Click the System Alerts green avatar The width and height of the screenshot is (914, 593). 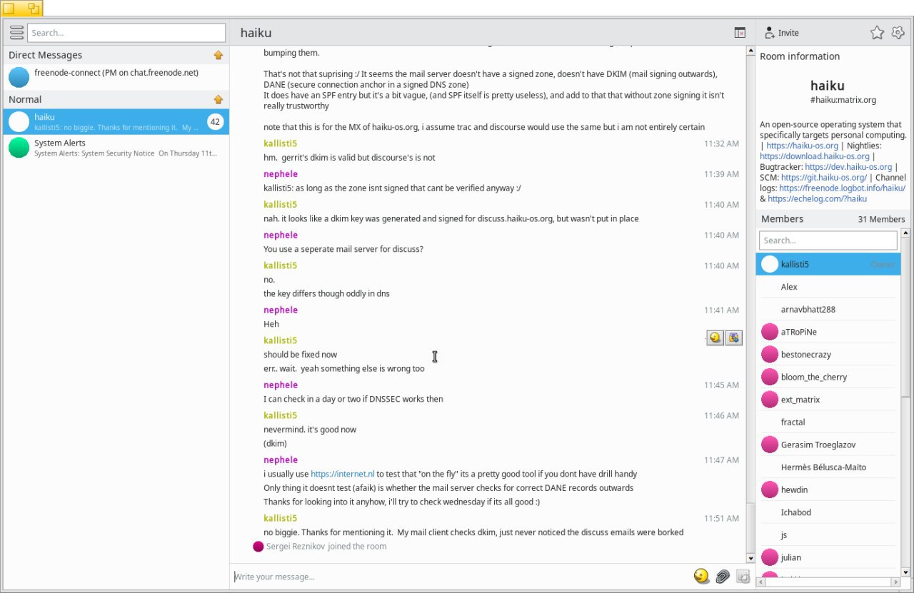point(19,148)
